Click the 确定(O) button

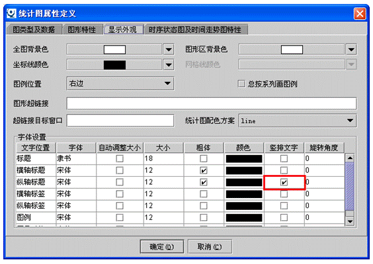[162, 247]
